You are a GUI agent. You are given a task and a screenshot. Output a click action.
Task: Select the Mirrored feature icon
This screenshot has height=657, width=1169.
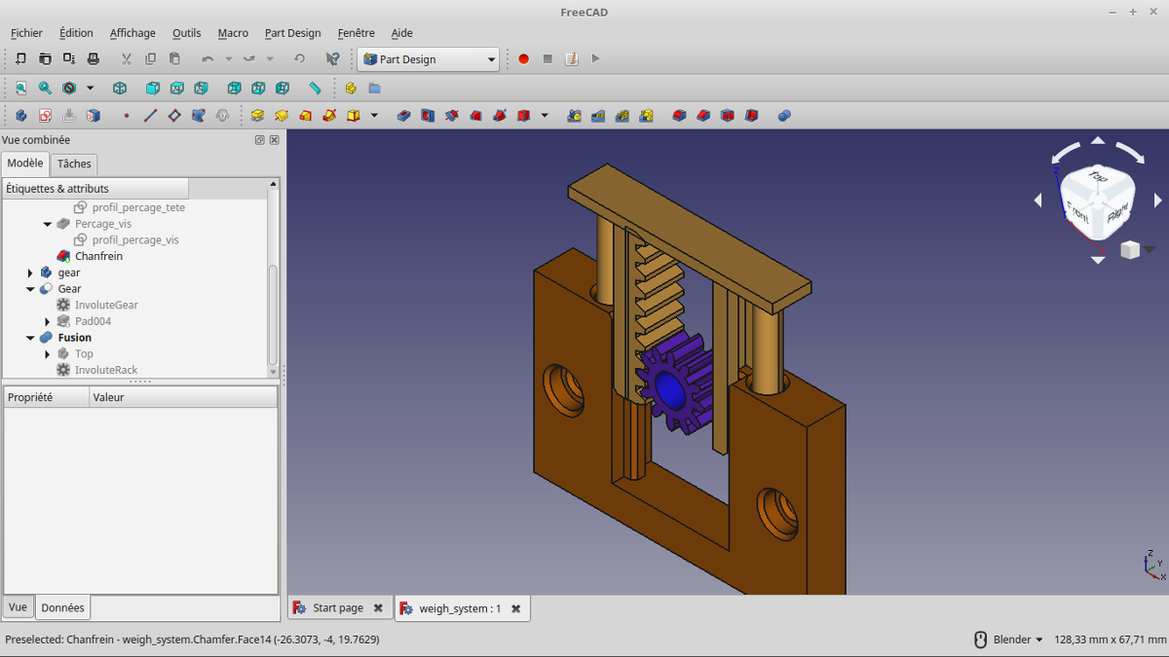[575, 116]
